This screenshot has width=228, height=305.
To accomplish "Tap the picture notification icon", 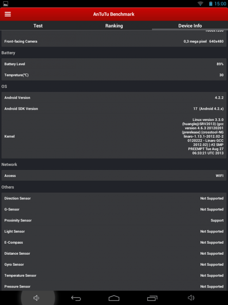I will (x=5, y=3).
